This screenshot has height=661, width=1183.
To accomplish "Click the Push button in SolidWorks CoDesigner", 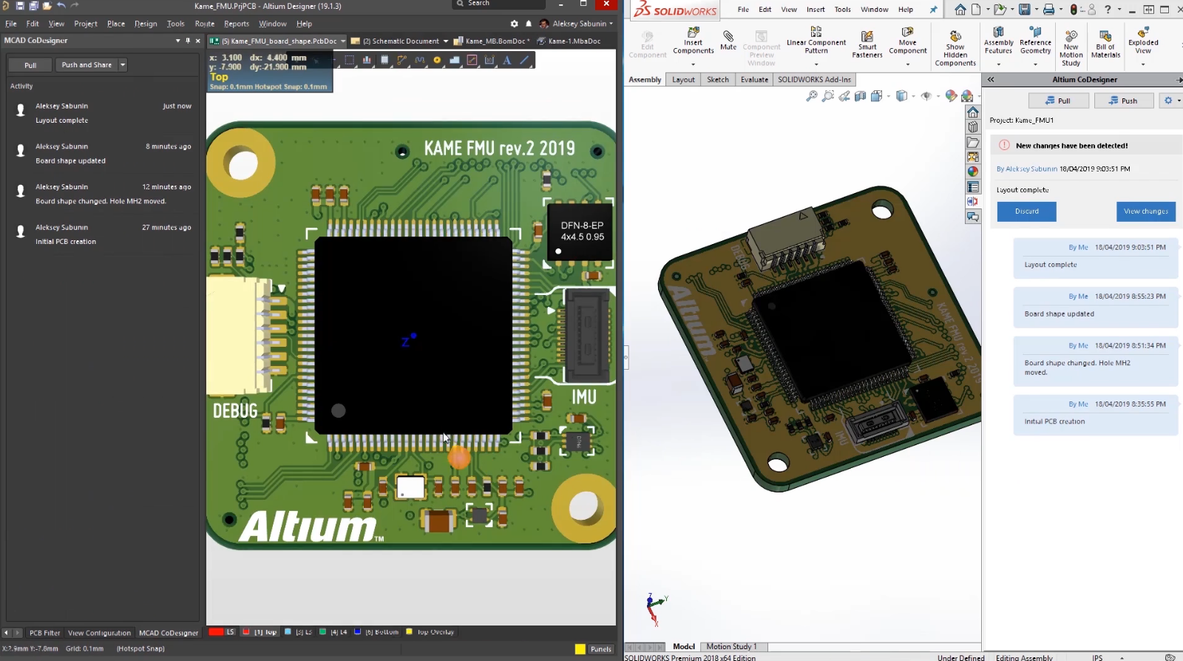I will pyautogui.click(x=1123, y=101).
